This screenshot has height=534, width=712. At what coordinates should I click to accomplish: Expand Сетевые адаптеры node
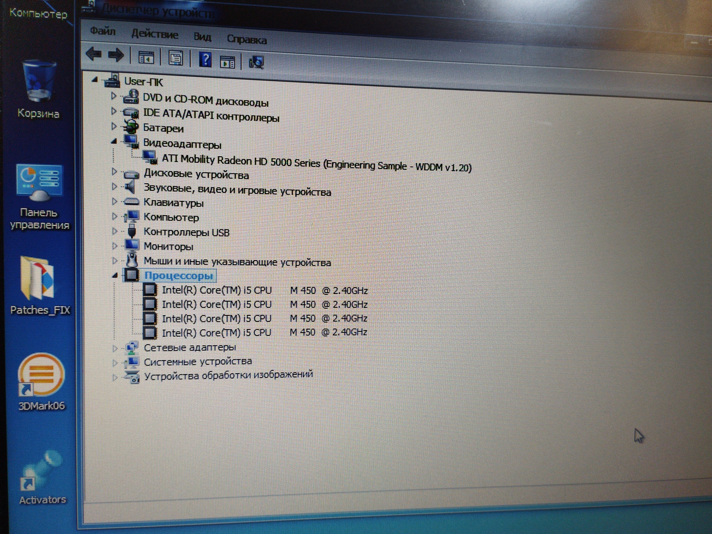115,348
